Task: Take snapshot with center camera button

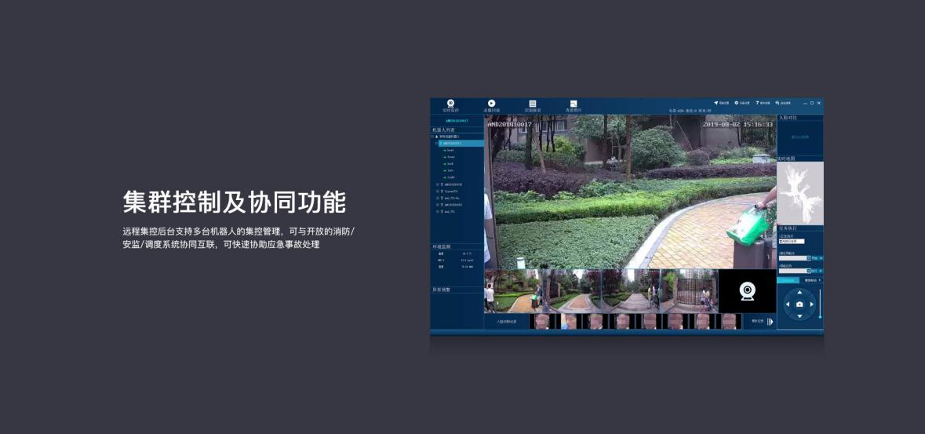Action: tap(799, 304)
